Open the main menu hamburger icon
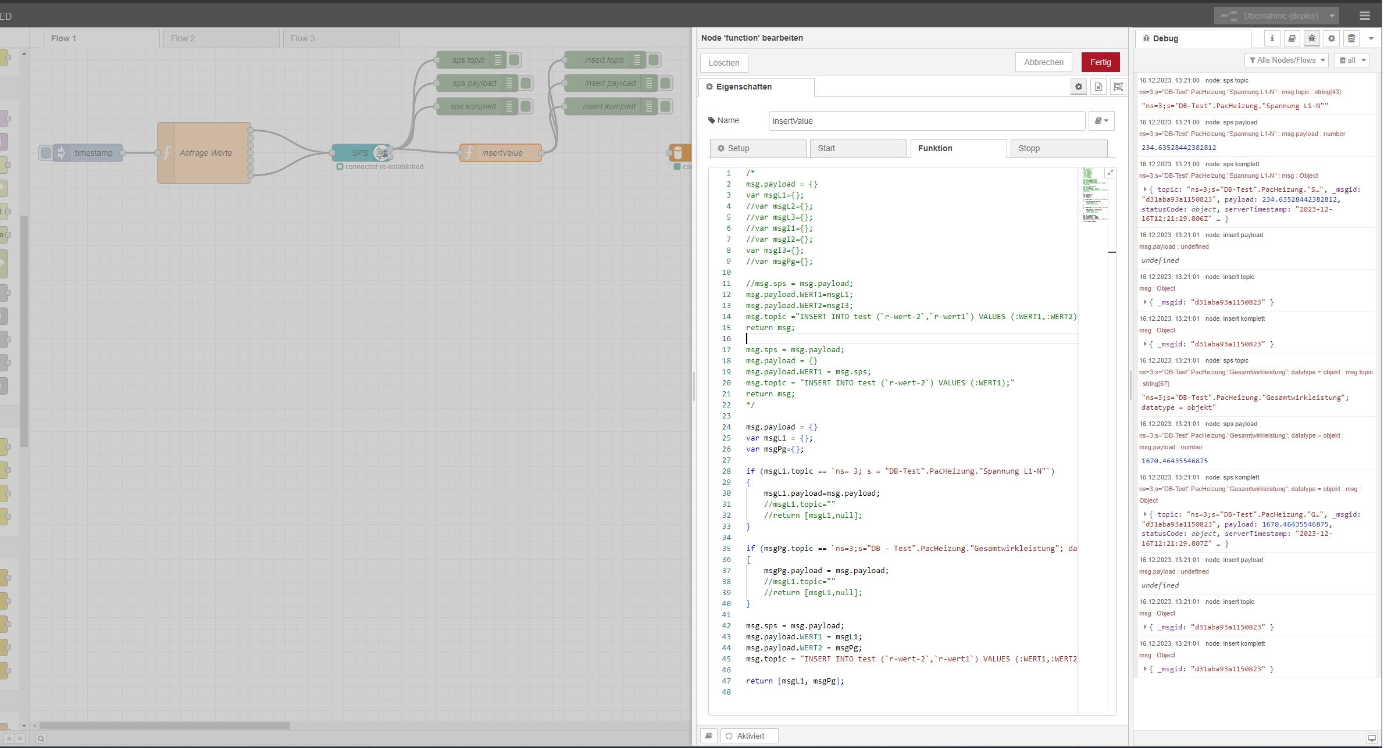This screenshot has width=1384, height=748. point(1365,16)
